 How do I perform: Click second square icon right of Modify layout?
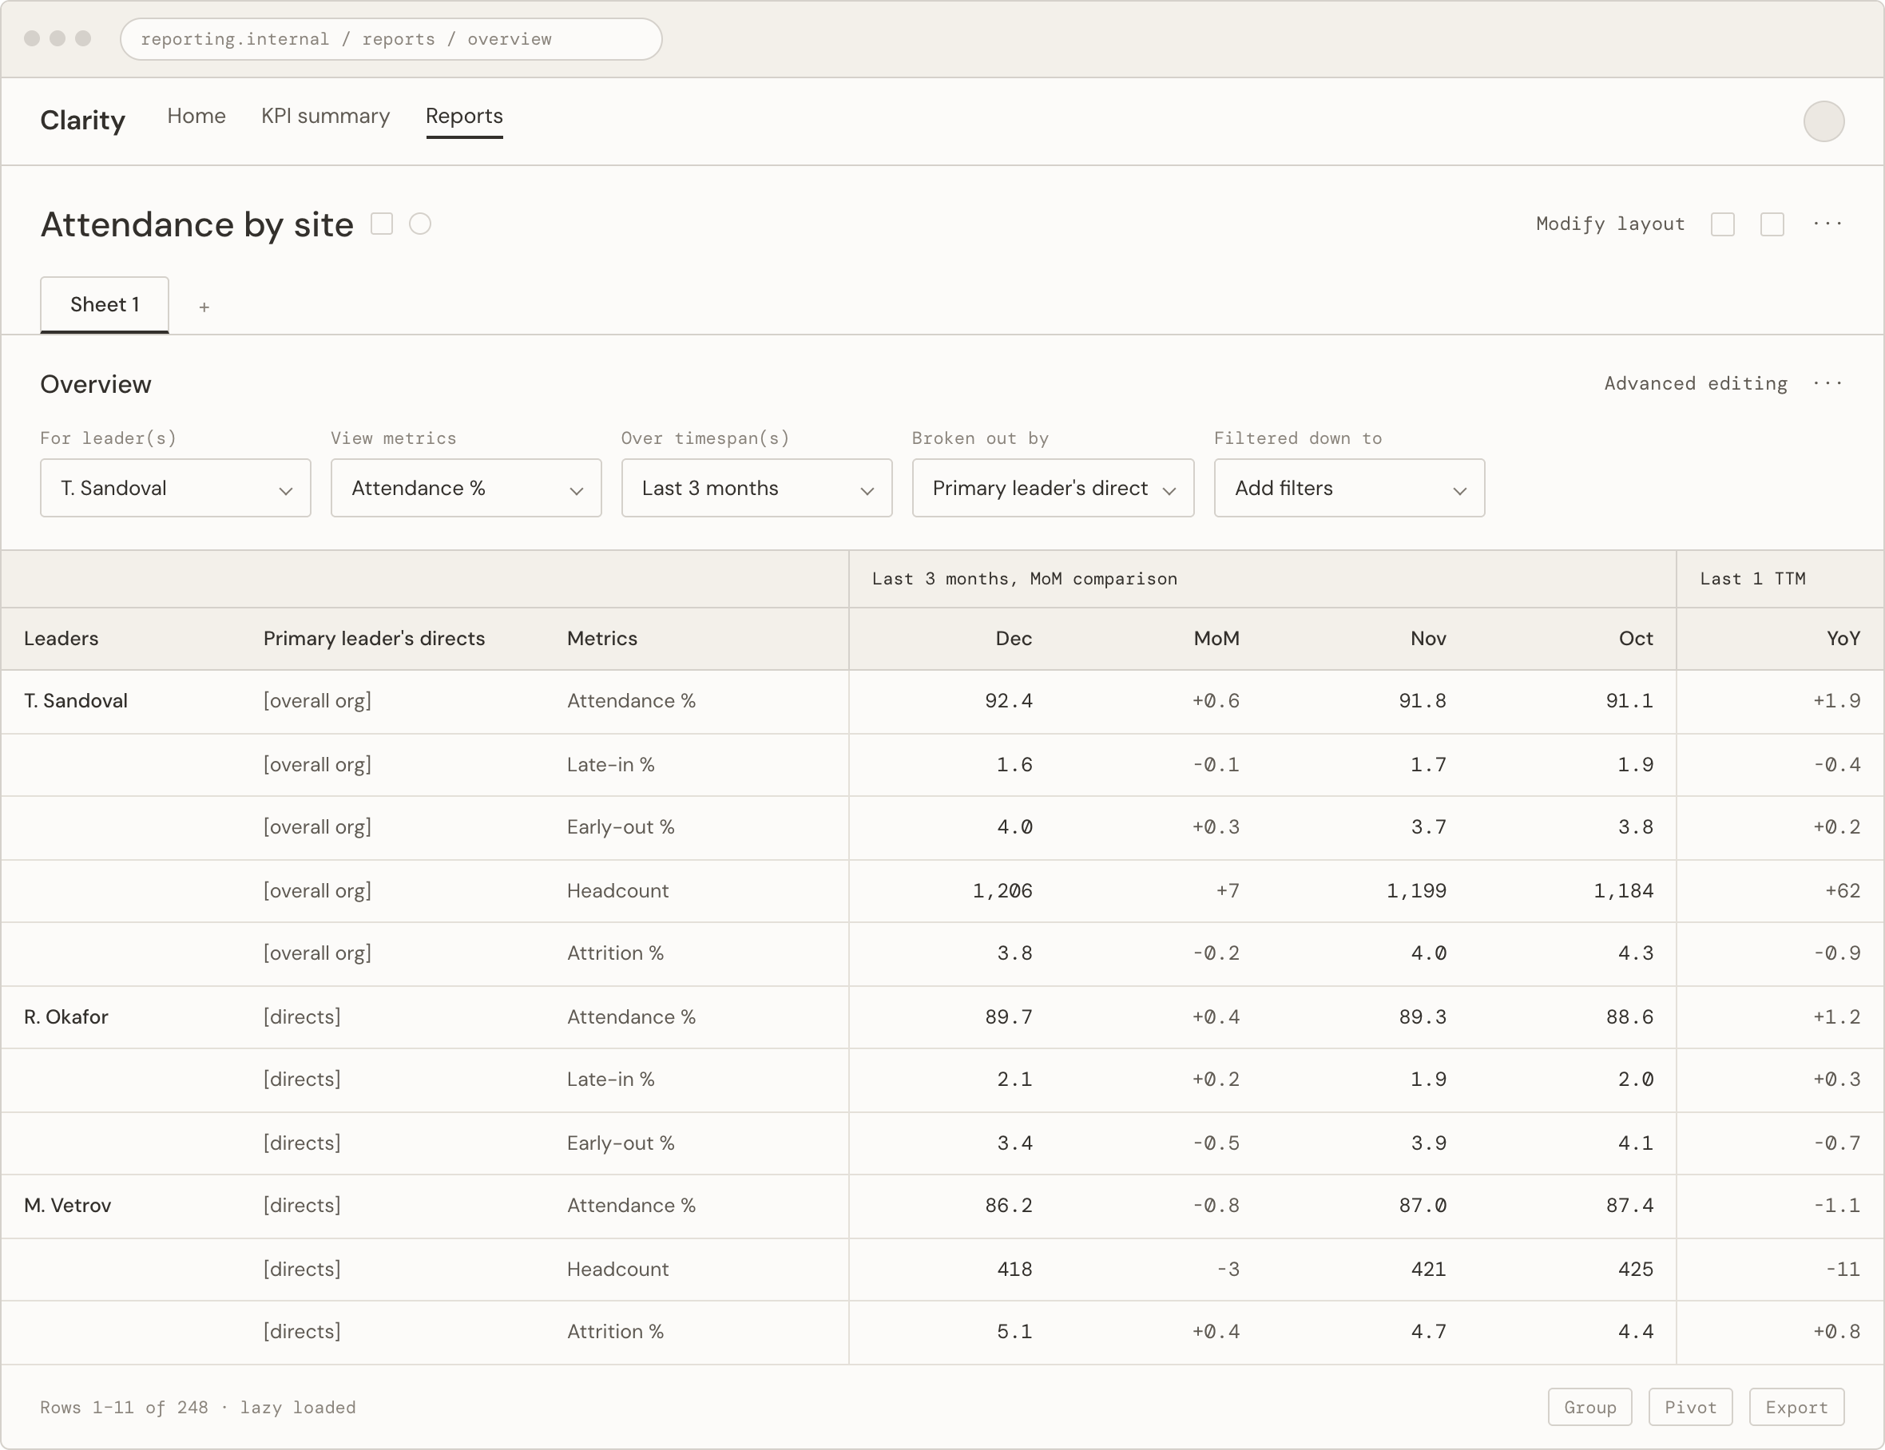click(1771, 224)
